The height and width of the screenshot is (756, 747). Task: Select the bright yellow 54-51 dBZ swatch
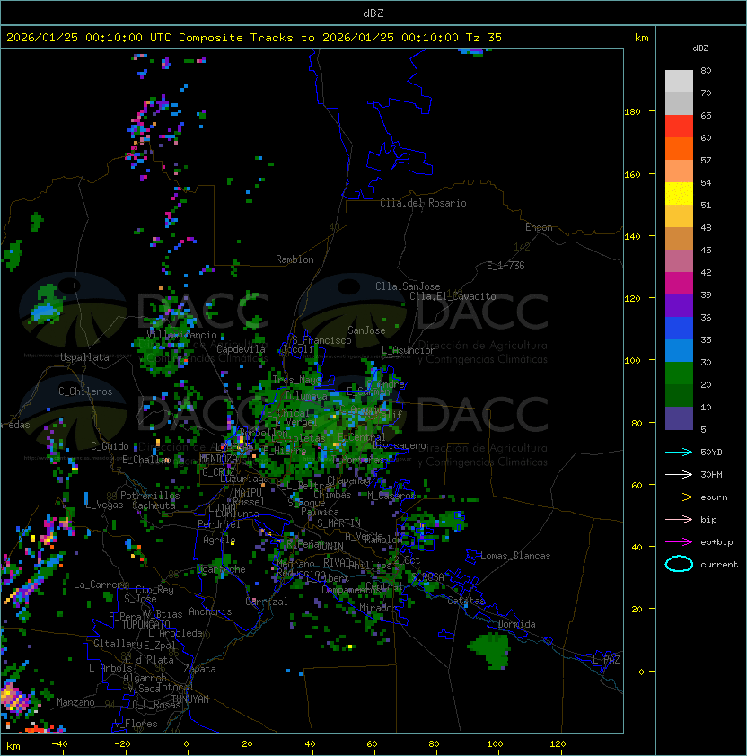pos(679,194)
